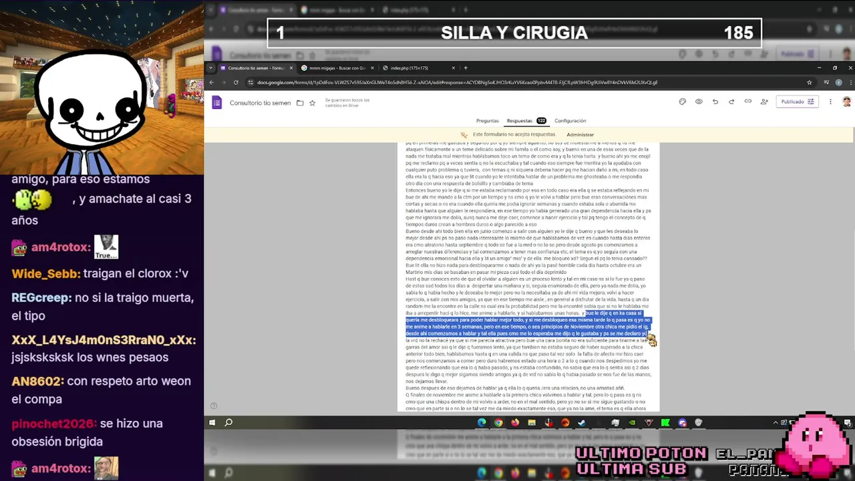Click the response count badge 122
The height and width of the screenshot is (481, 855).
[541, 121]
